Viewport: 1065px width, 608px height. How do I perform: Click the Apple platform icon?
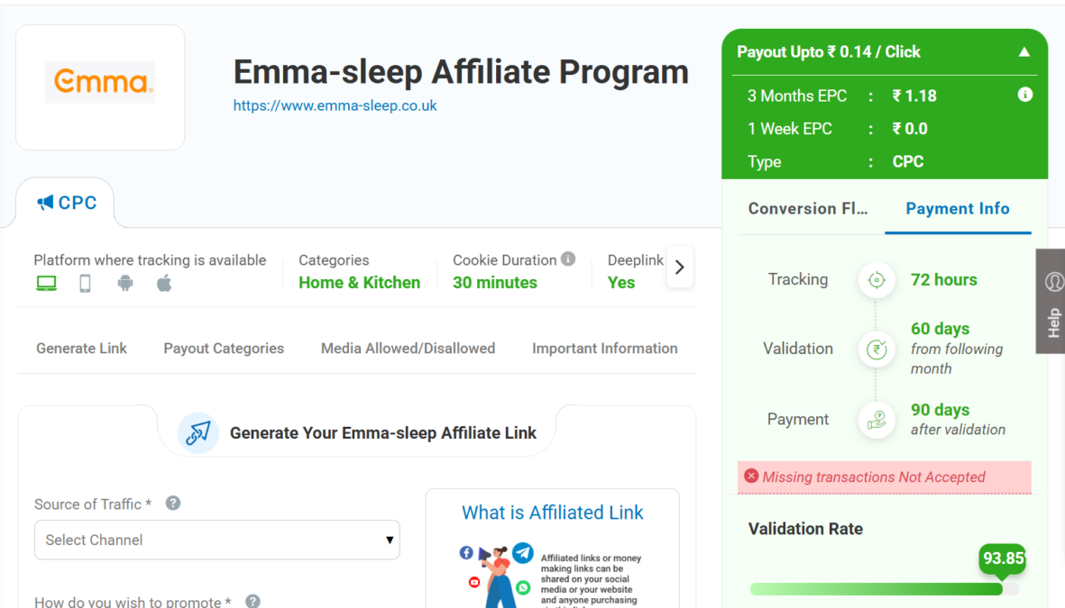pyautogui.click(x=164, y=283)
